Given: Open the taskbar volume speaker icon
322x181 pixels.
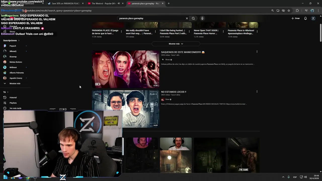Looking at the screenshot, I should pyautogui.click(x=305, y=177).
